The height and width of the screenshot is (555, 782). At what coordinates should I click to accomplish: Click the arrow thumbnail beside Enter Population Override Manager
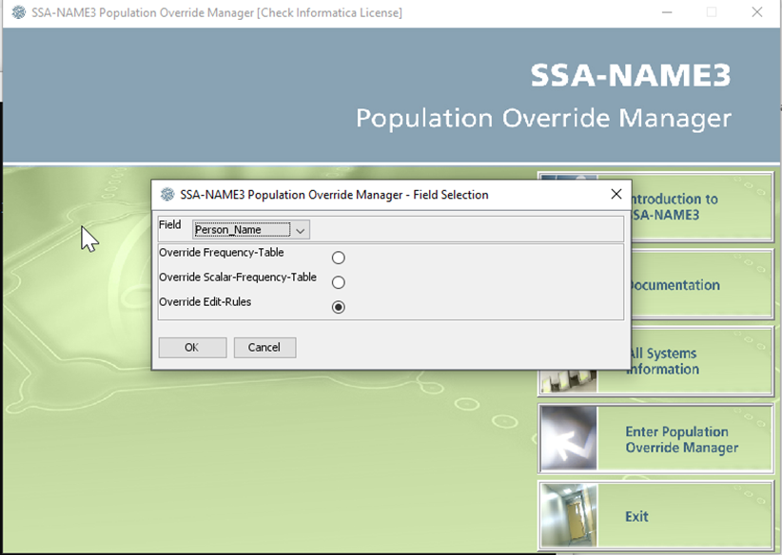[569, 438]
